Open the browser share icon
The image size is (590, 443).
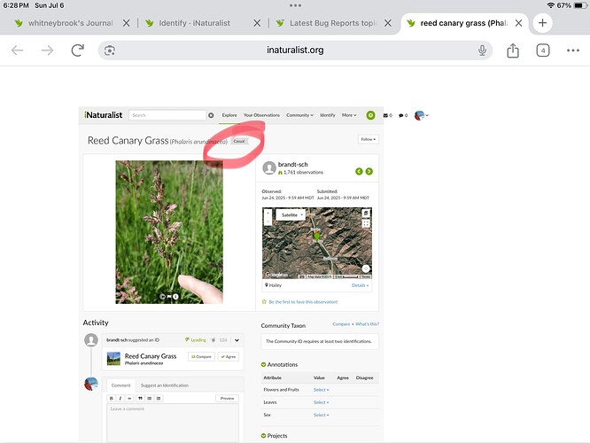[x=513, y=51]
